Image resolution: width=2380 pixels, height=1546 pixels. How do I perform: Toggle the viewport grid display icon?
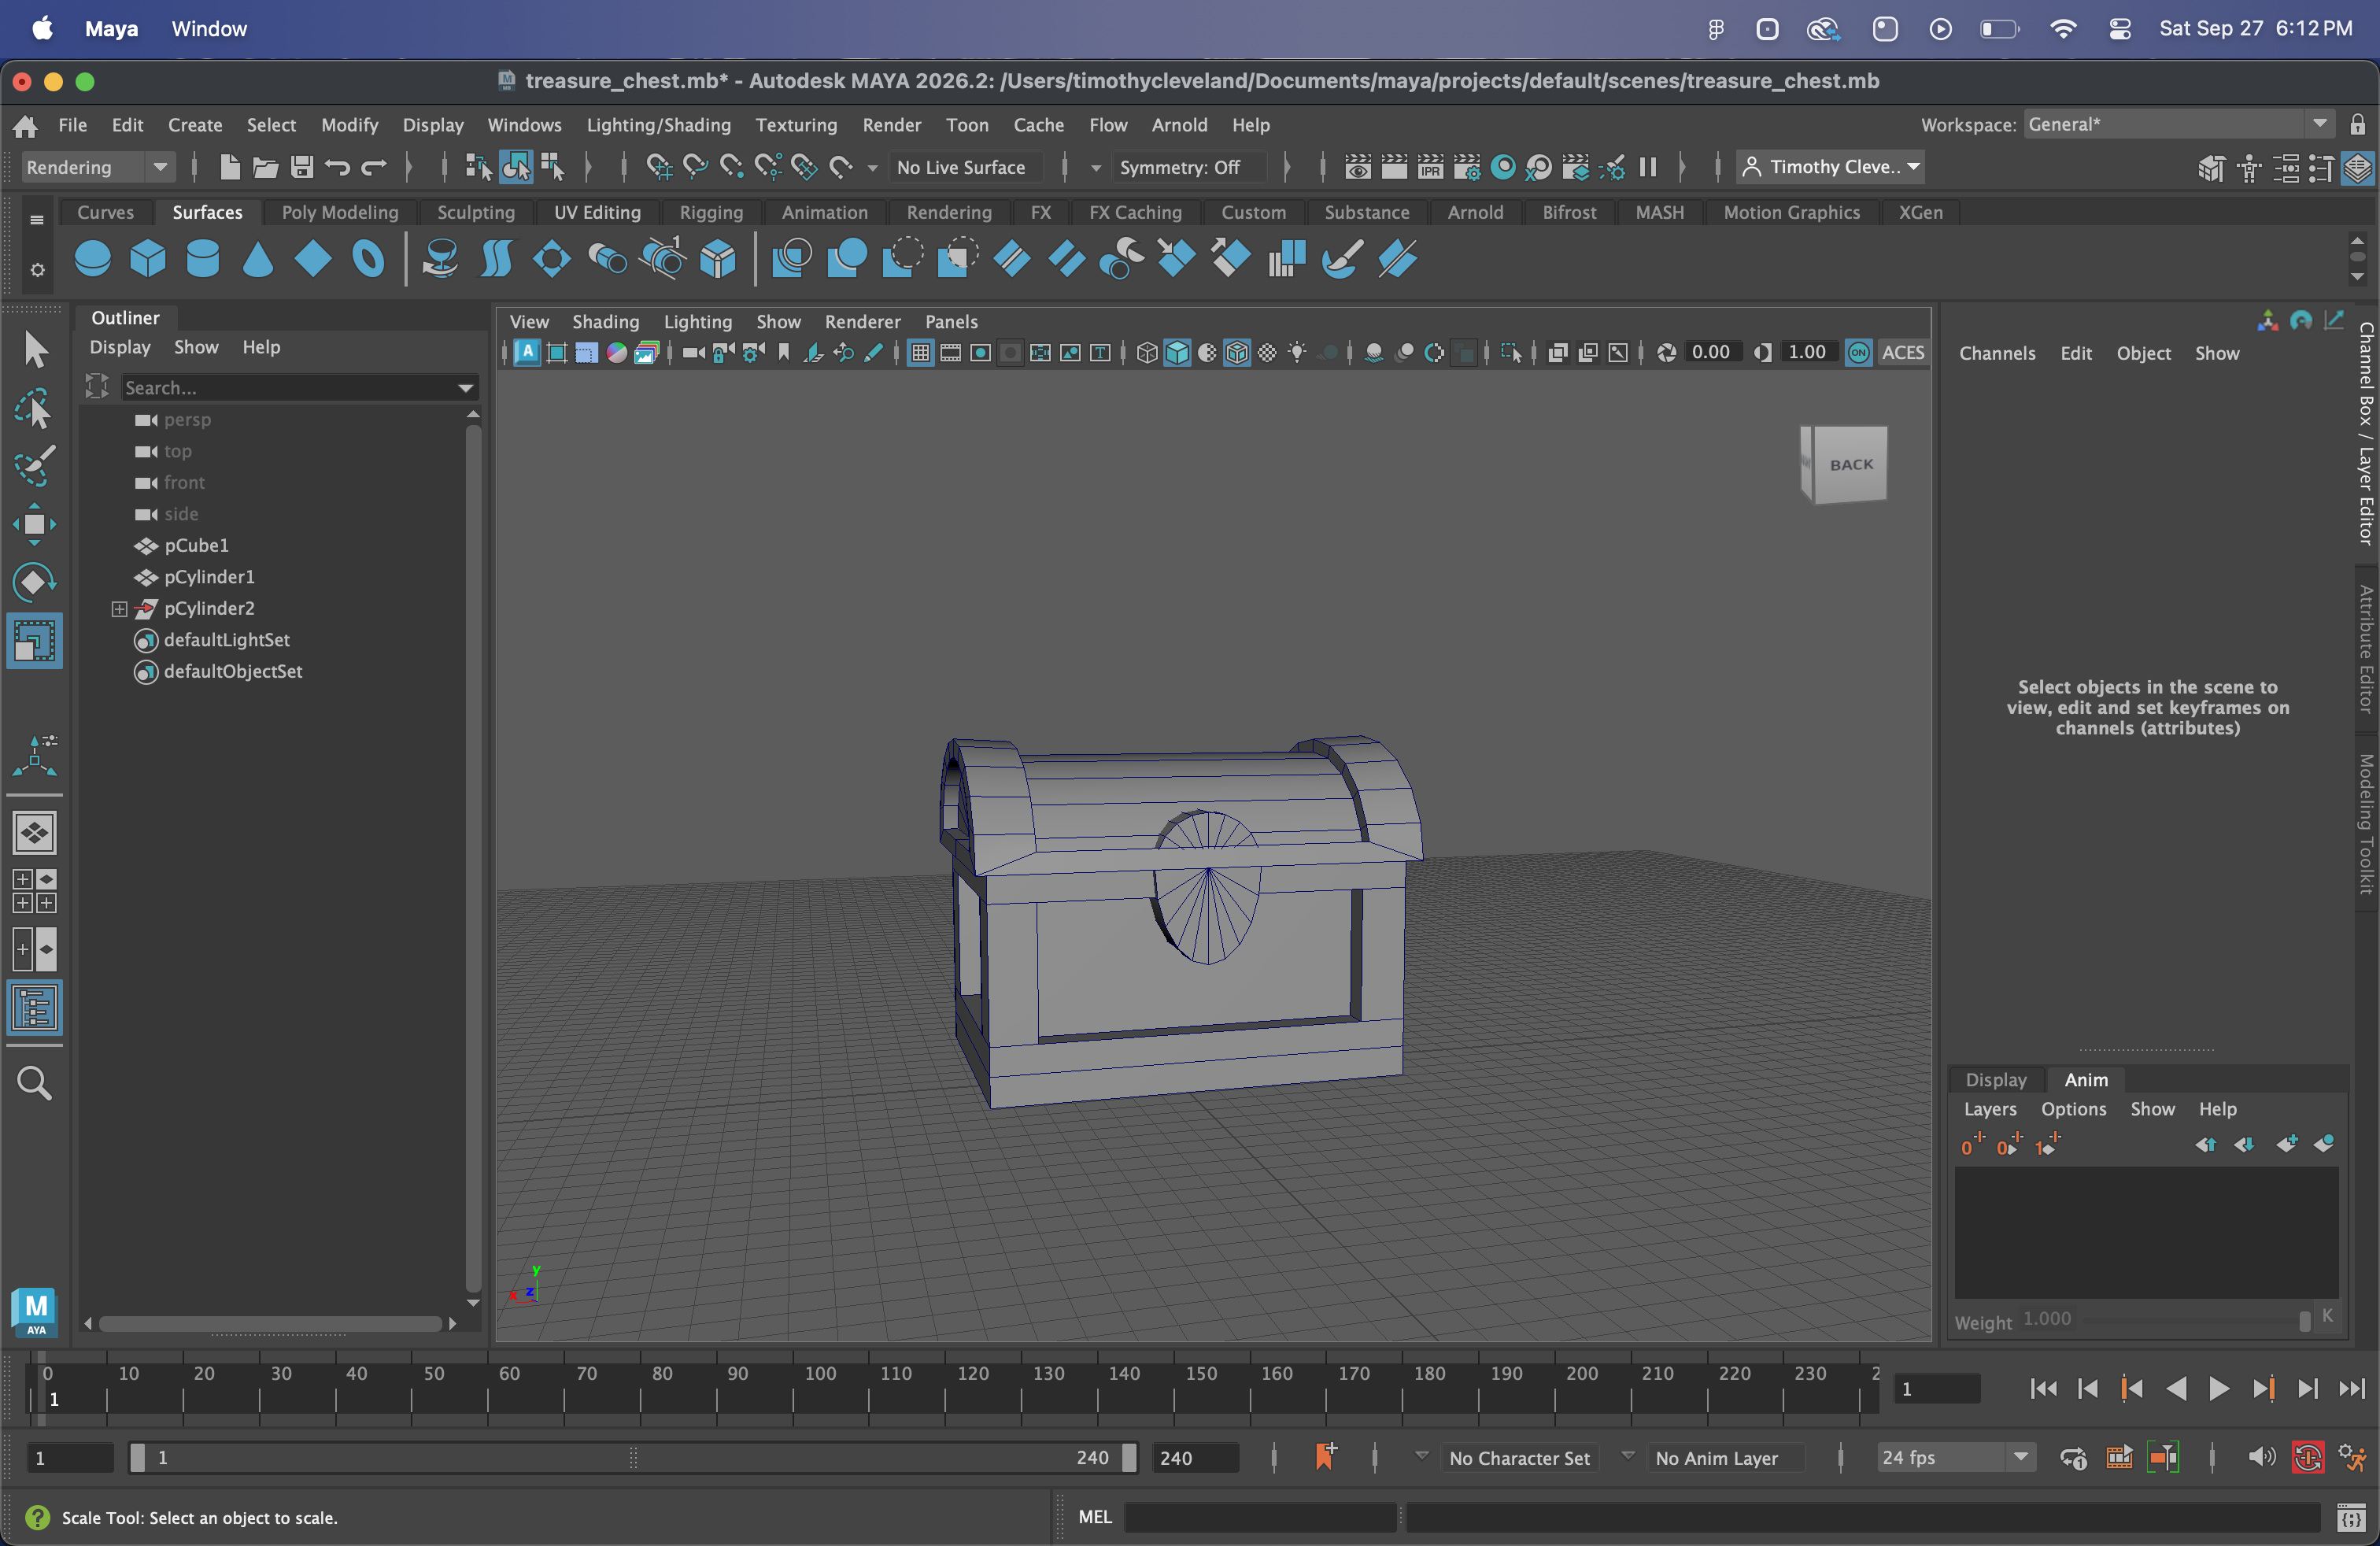click(920, 352)
